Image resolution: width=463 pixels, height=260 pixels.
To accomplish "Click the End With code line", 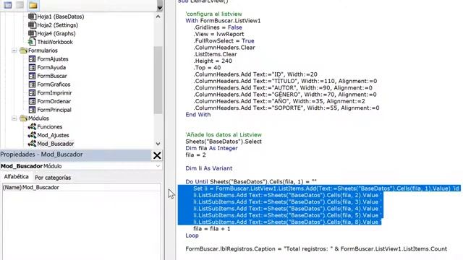I will [x=198, y=115].
